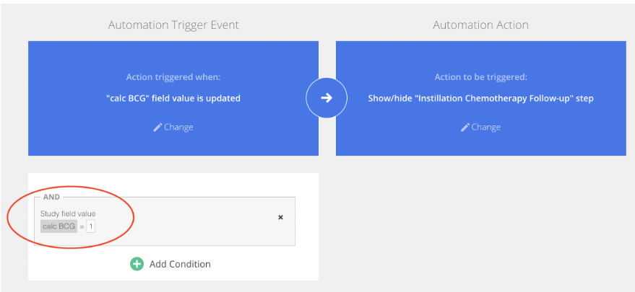The height and width of the screenshot is (292, 635).
Task: Click the "Action triggered when:" label
Action: coord(173,77)
